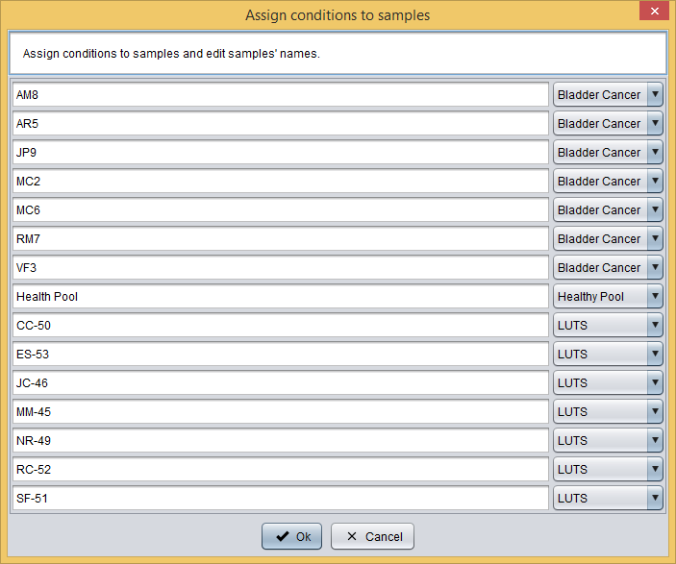The width and height of the screenshot is (676, 564).
Task: Expand LUTS dropdown for sample CC-50
Action: coord(608,326)
